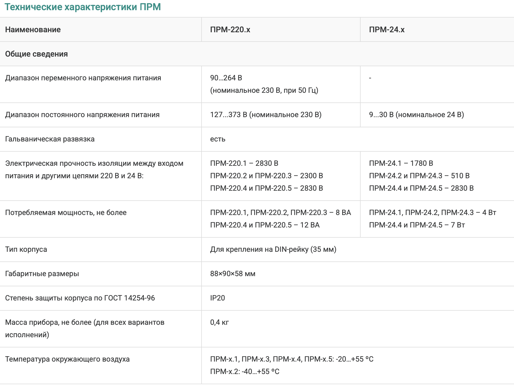Viewport: 514px width, 391px height.
Task: Click the '9...30 В (номинальное 24 В)' cell
Action: pos(416,115)
